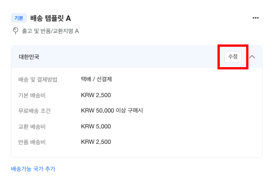
Task: Collapse the 대한민국 section chevron
Action: click(x=252, y=57)
